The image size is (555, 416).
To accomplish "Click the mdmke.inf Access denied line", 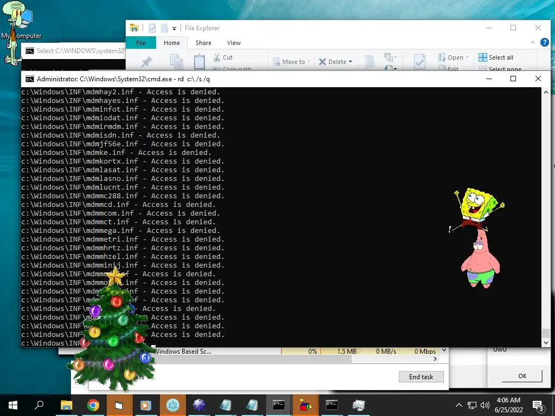I will point(117,152).
